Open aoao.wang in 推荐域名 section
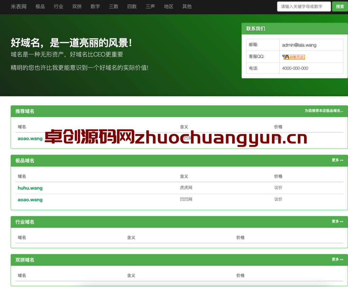This screenshot has height=287, width=348. coord(30,139)
